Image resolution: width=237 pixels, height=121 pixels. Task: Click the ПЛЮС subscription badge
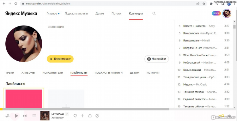pos(216,13)
